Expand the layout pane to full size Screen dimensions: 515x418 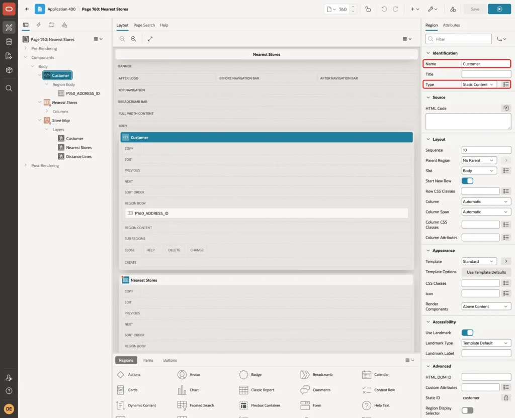[150, 39]
